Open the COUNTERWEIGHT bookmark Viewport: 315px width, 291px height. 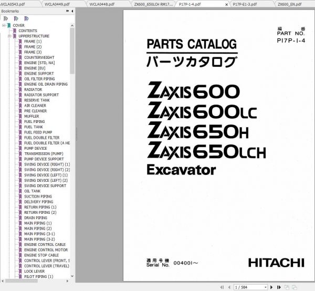(39, 57)
